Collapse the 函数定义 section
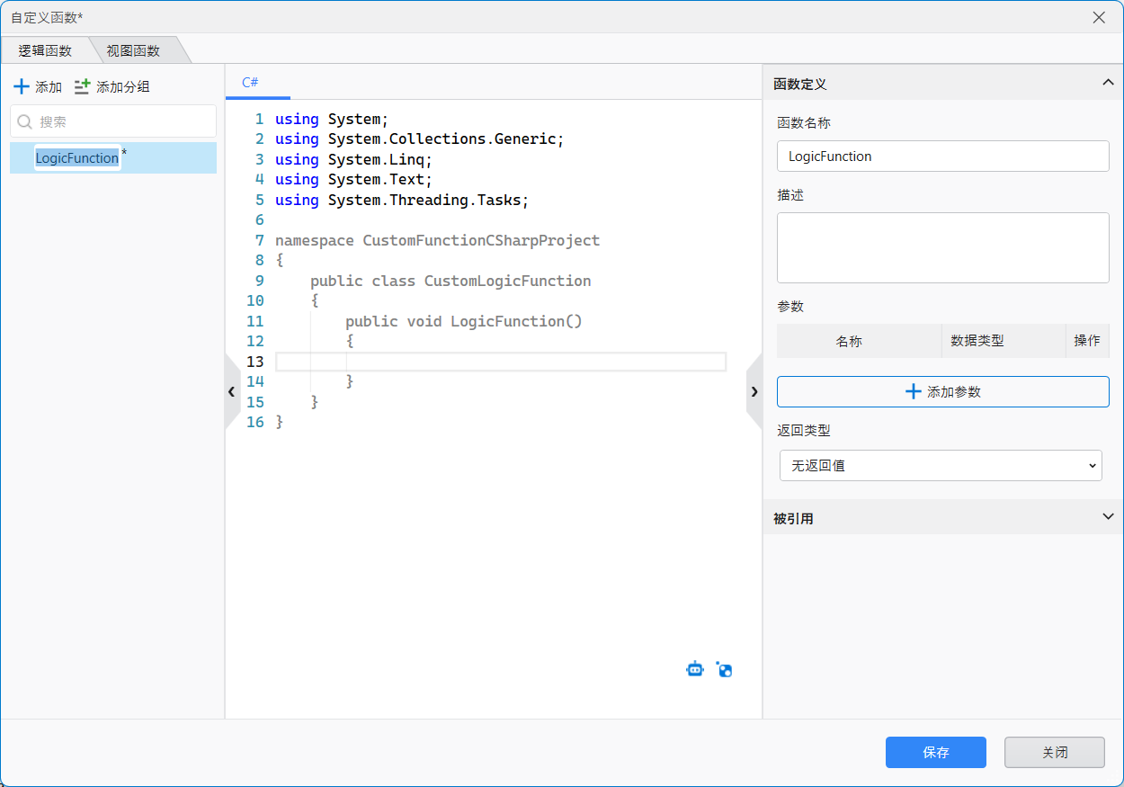The image size is (1124, 787). tap(1108, 83)
